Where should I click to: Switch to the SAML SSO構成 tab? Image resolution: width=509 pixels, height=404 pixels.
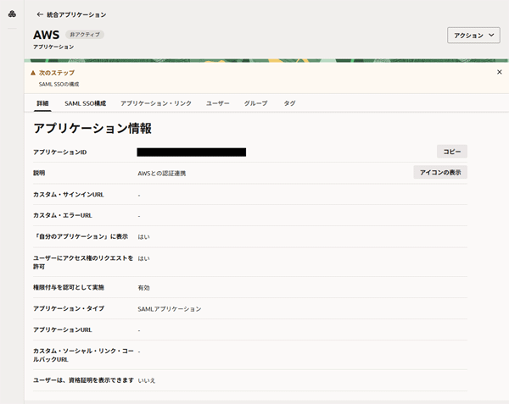85,103
